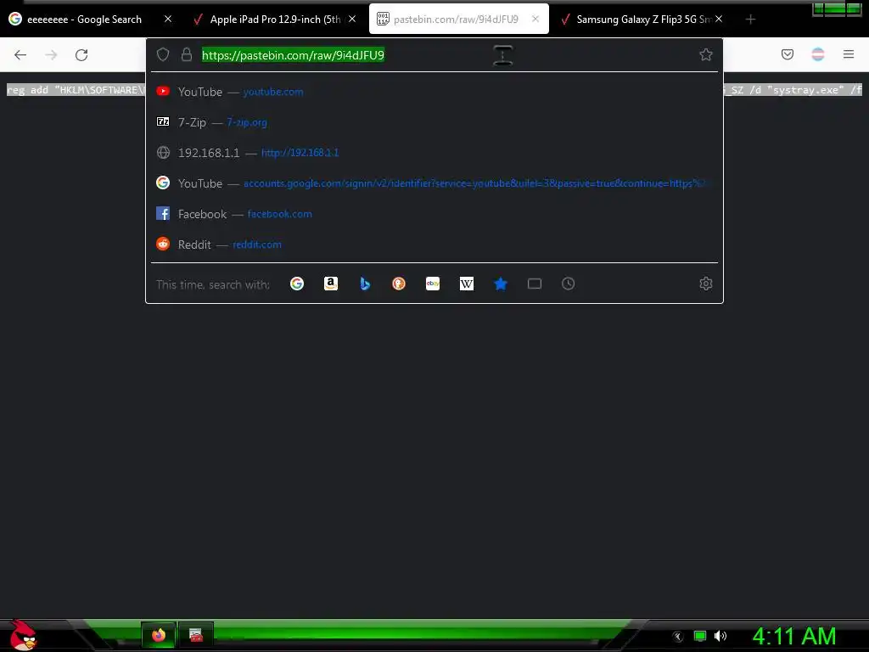Open the 192.168.1.1 suggestion

(x=434, y=153)
